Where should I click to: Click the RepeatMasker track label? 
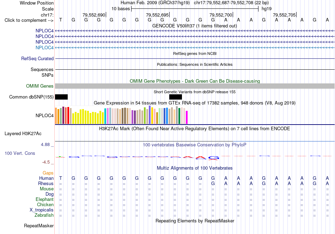pos(39,226)
